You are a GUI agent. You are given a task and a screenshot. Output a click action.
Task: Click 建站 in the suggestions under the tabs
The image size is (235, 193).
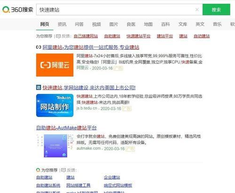[183, 36]
